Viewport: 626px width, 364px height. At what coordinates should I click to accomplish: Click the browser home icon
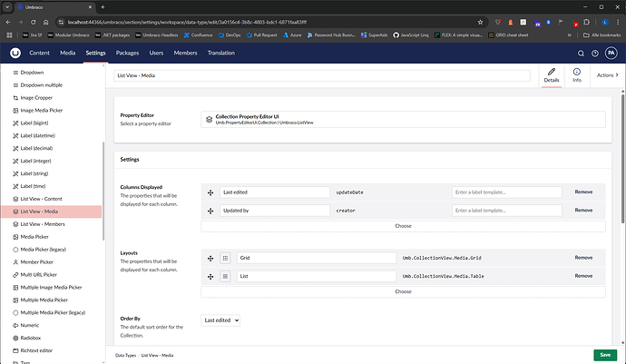point(46,22)
